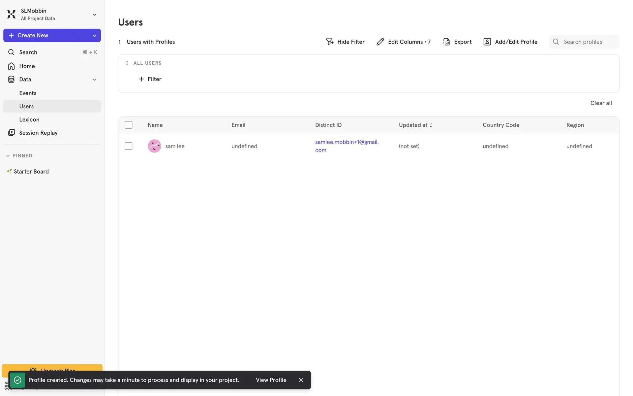This screenshot has height=396, width=633.
Task: Check the sam lee row checkbox
Action: pyautogui.click(x=129, y=146)
